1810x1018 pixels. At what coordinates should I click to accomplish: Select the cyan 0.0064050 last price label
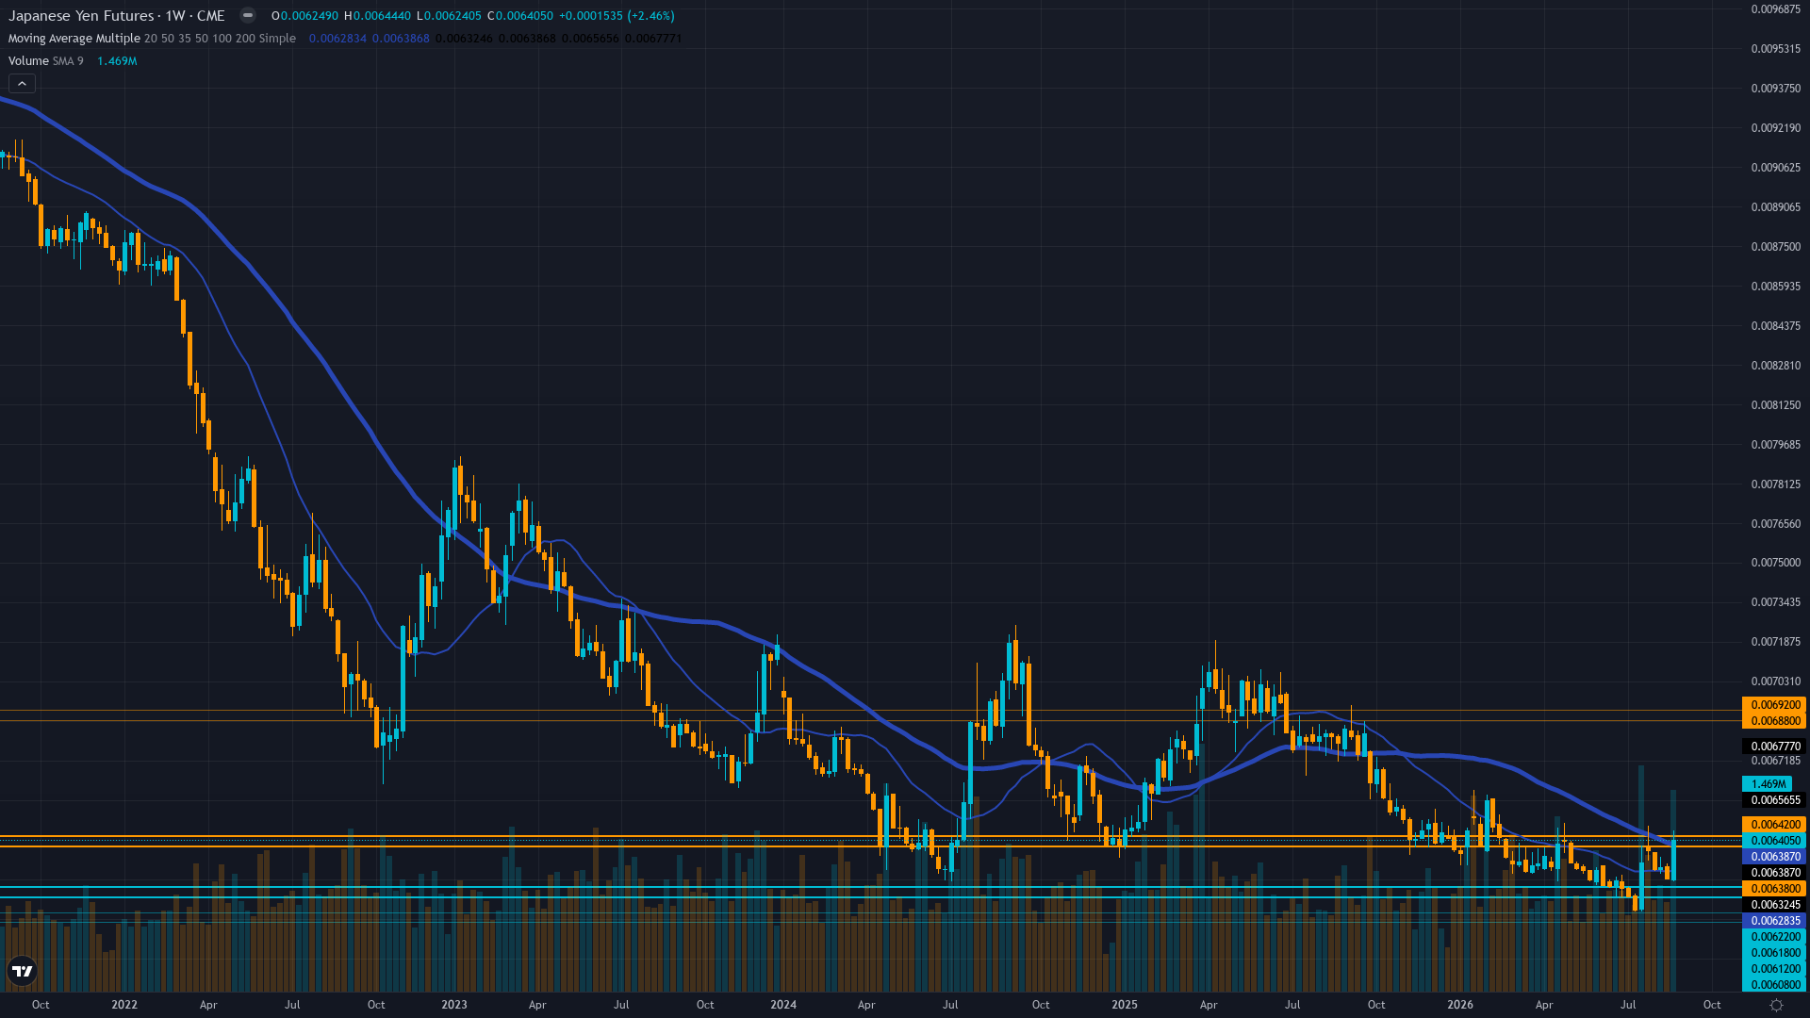(x=1773, y=841)
